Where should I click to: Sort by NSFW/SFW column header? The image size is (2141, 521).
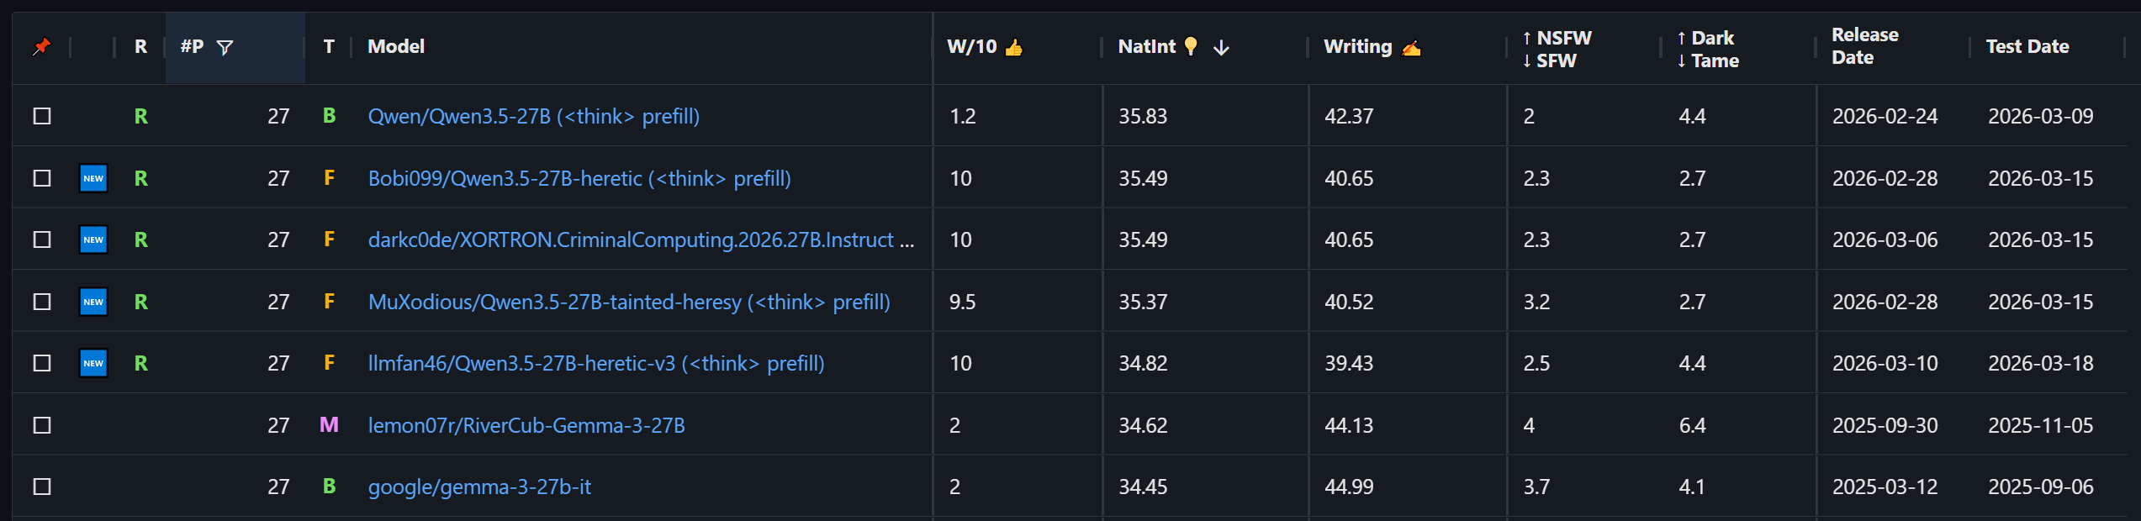click(x=1557, y=49)
